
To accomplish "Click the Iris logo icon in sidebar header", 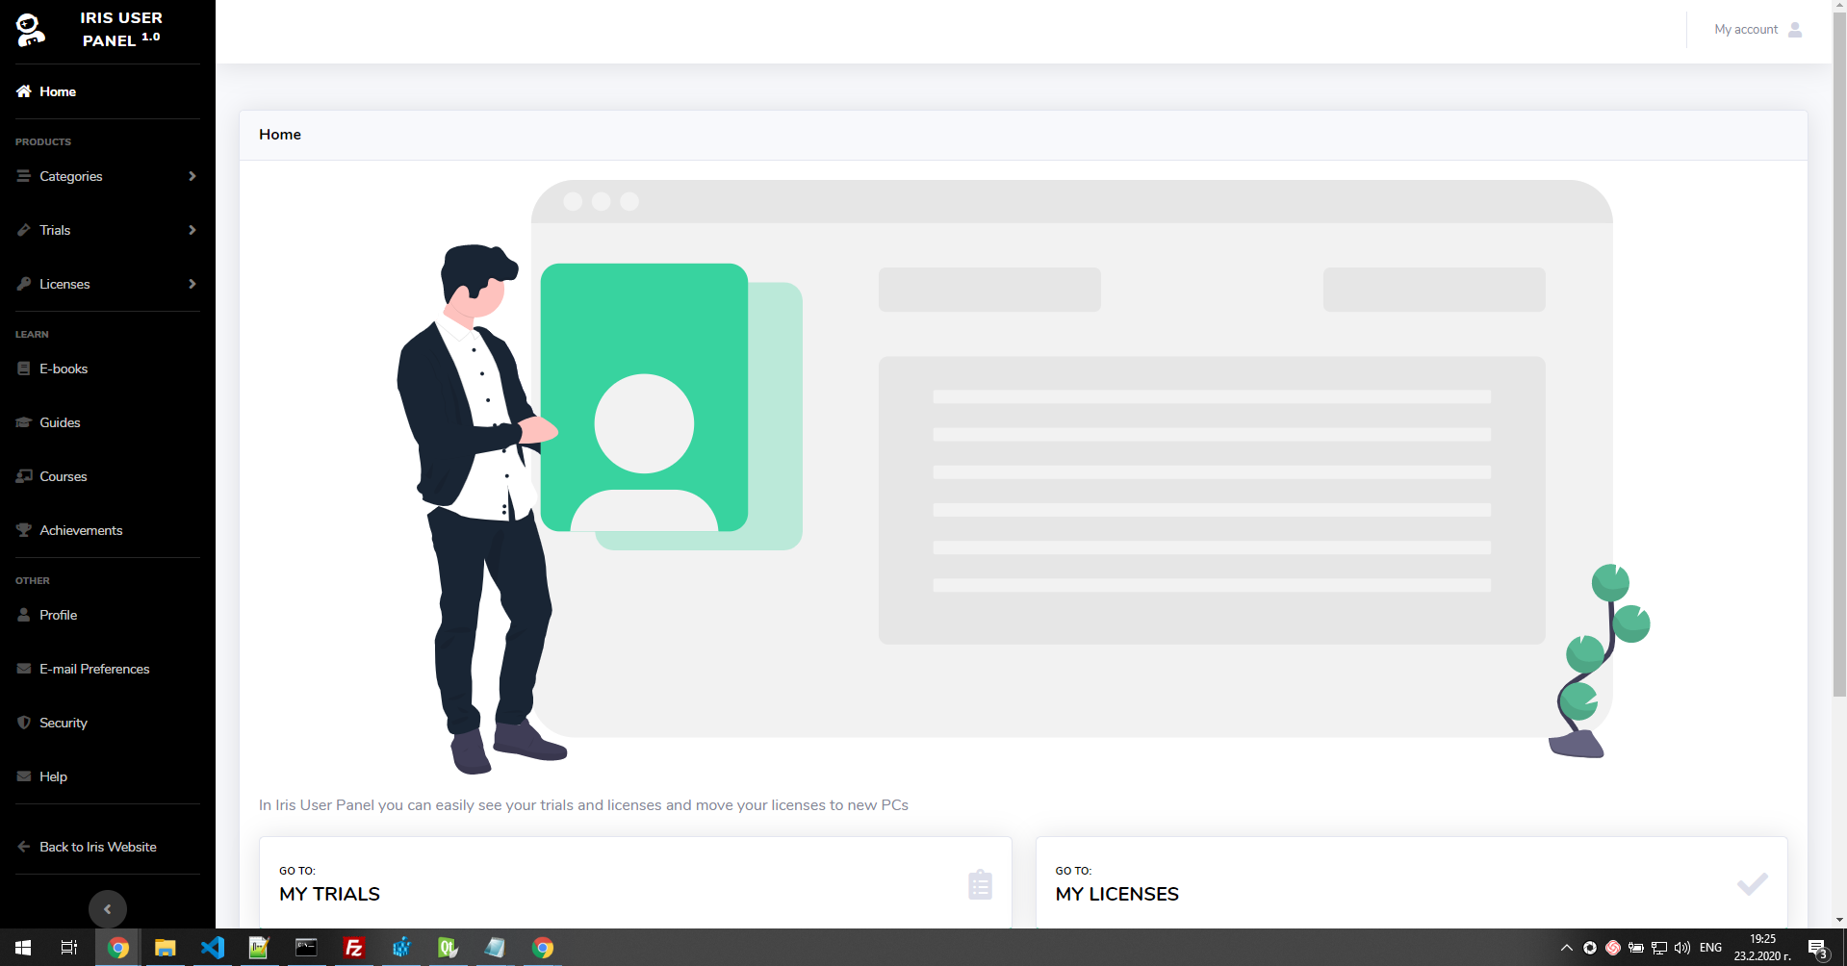I will [x=31, y=30].
